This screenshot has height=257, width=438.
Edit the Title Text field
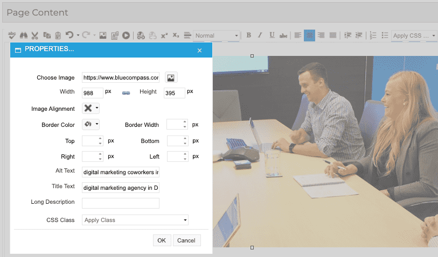coord(121,188)
